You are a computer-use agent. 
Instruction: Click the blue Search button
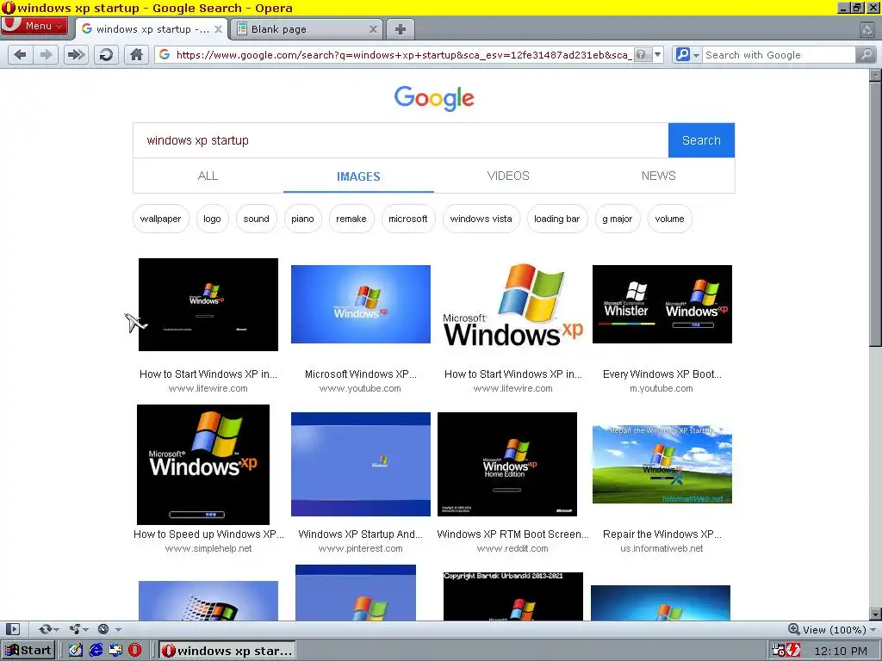[x=701, y=140]
